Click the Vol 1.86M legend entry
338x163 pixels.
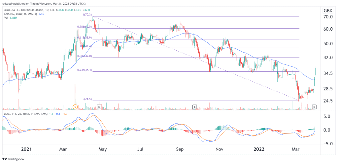(10, 18)
